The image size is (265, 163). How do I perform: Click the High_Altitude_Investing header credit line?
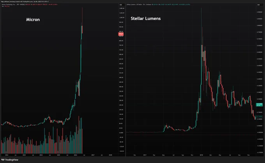(25, 2)
